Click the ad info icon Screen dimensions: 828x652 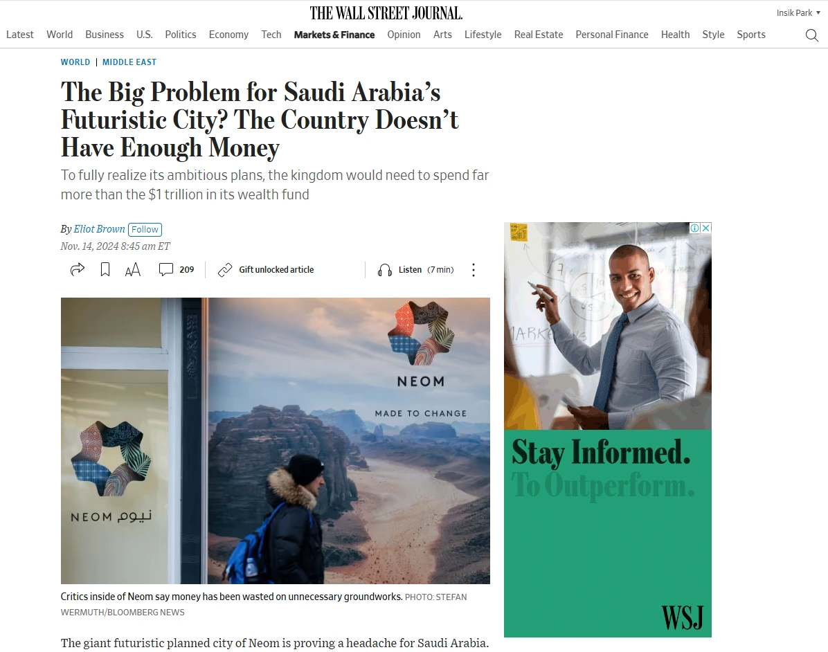coord(696,228)
